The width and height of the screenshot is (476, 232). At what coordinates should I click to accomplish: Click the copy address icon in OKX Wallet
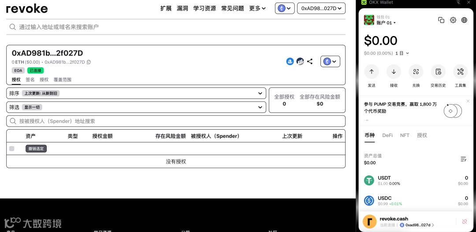coord(441,20)
